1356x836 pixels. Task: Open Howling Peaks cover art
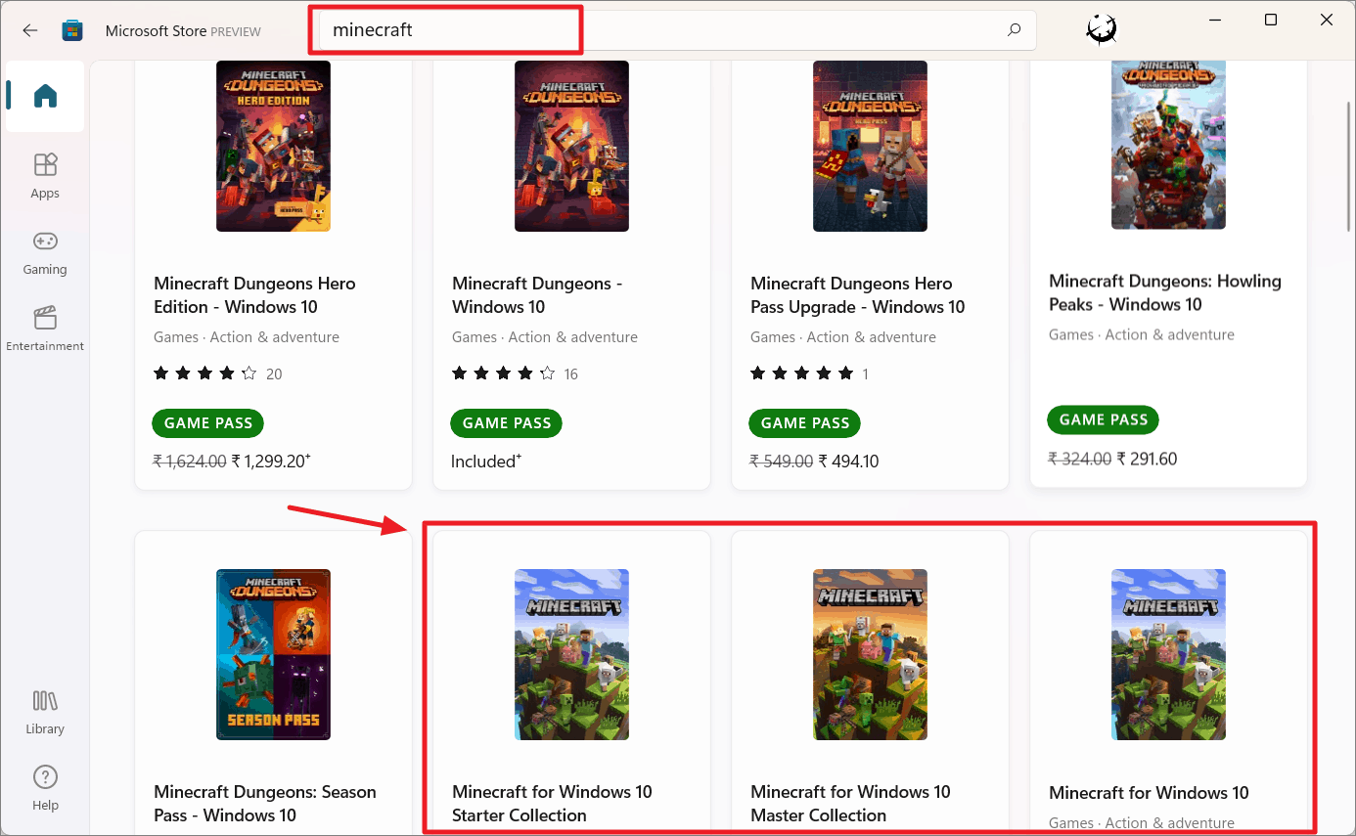coord(1168,145)
